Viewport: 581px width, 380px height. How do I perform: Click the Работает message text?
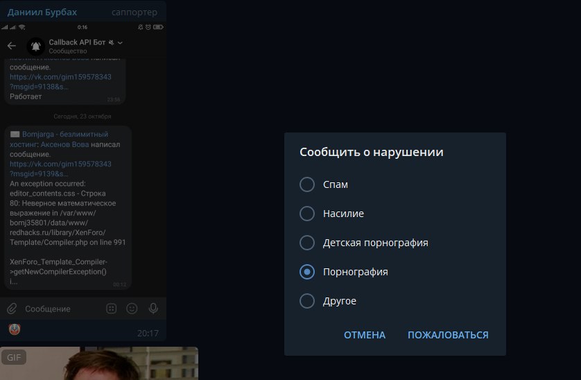pyautogui.click(x=26, y=96)
